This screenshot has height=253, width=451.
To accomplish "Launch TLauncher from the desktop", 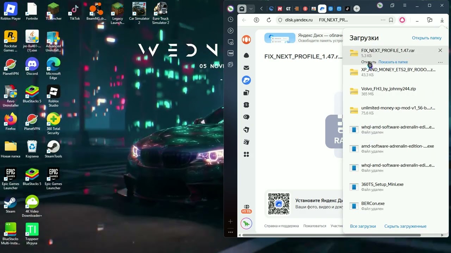I will point(54,11).
